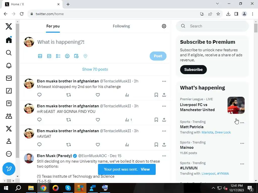
Task: Share the nAVGAT post
Action: (x=164, y=144)
